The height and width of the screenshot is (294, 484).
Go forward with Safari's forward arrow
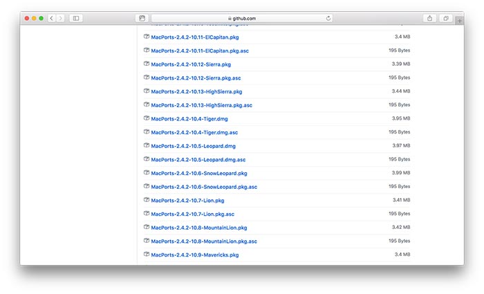61,19
